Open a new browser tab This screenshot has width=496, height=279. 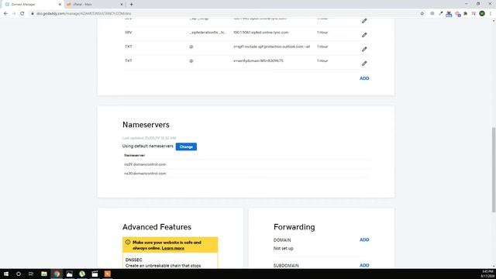(x=131, y=5)
